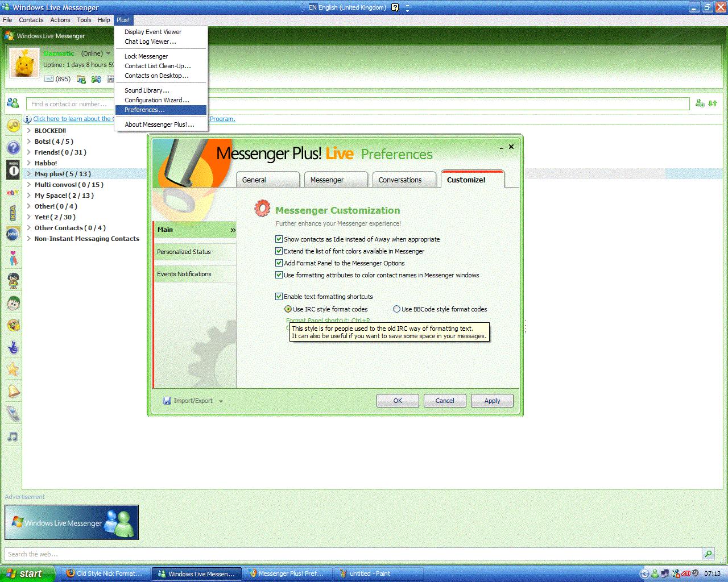Uncheck Show contacts as Idle option
Image resolution: width=728 pixels, height=582 pixels.
pos(279,239)
